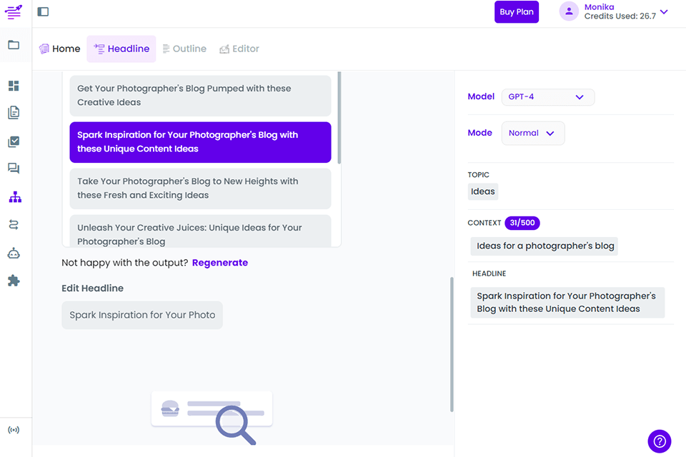Toggle the sidebar panel icon
Screen dimensions: 686x457
point(43,12)
